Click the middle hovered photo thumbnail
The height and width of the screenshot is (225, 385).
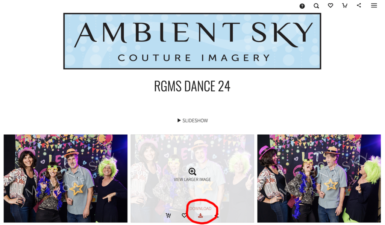192,179
